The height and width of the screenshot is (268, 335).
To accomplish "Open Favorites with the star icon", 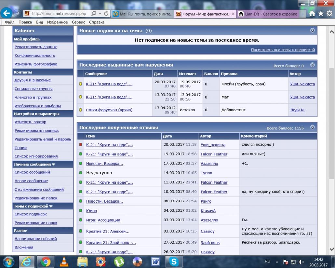I will click(321, 14).
